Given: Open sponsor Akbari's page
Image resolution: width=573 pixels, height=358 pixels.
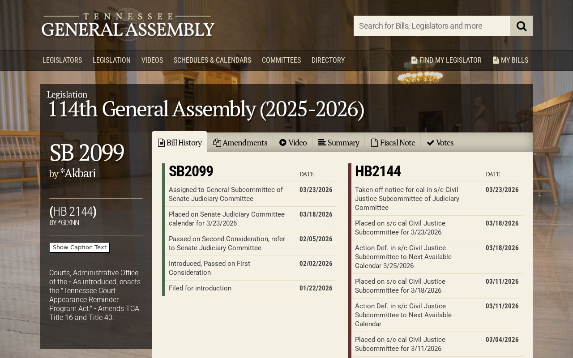Looking at the screenshot, I should click(77, 173).
